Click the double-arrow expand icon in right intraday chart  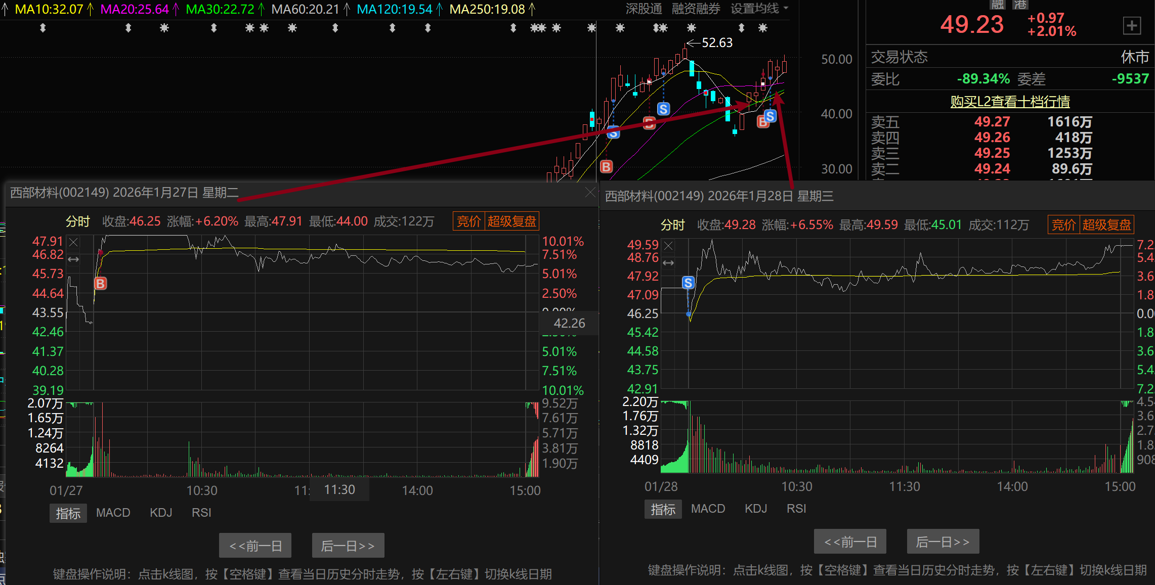point(668,263)
